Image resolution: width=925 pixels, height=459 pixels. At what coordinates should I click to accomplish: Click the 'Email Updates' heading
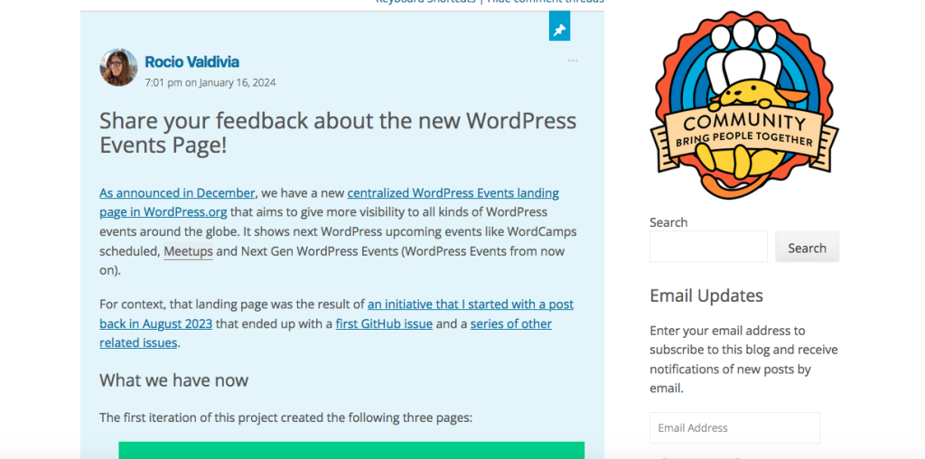point(706,295)
